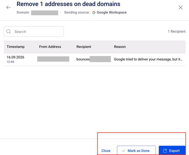189x155 pixels.
Task: Click the From Address column header
Action: [50, 47]
